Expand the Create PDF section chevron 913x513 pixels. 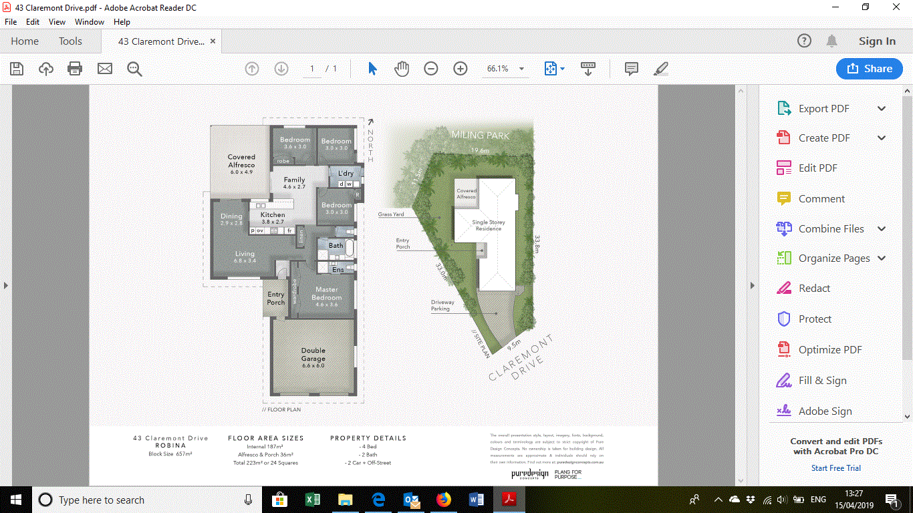click(882, 138)
